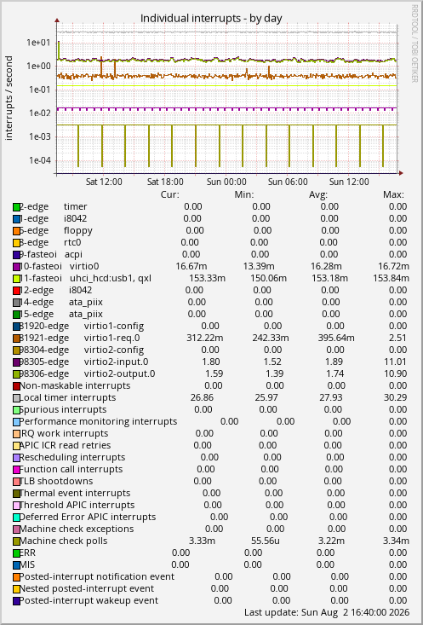Select the virtio0 purple legend swatch
The width and height of the screenshot is (423, 625).
(16, 267)
